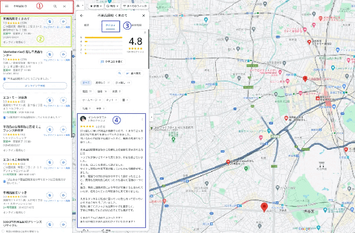
Task: Open website icon for the fifth listing
Action: tap(49, 163)
